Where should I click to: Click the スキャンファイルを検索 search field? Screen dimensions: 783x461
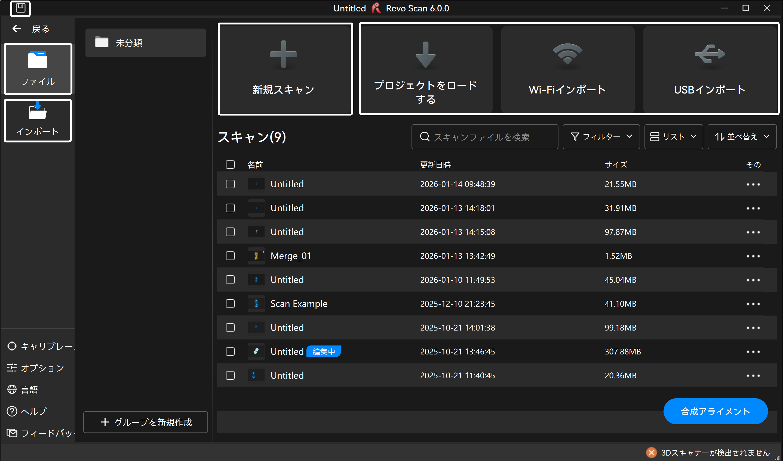pos(484,137)
